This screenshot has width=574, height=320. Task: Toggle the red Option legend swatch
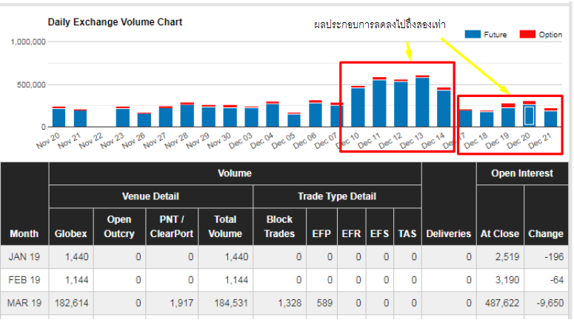527,34
